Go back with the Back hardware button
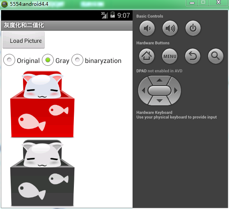 pyautogui.click(x=192, y=56)
